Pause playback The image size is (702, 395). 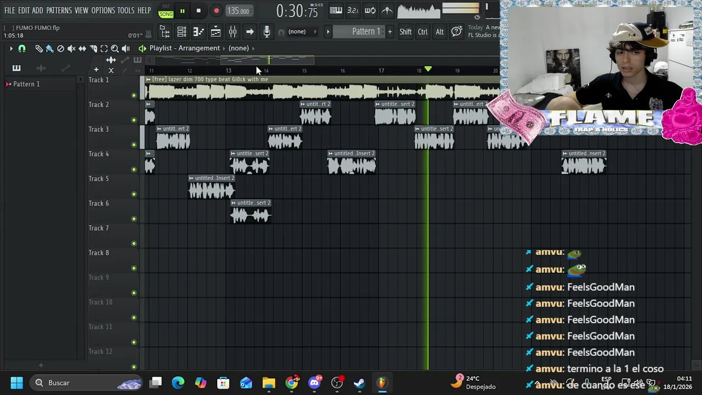(x=182, y=10)
